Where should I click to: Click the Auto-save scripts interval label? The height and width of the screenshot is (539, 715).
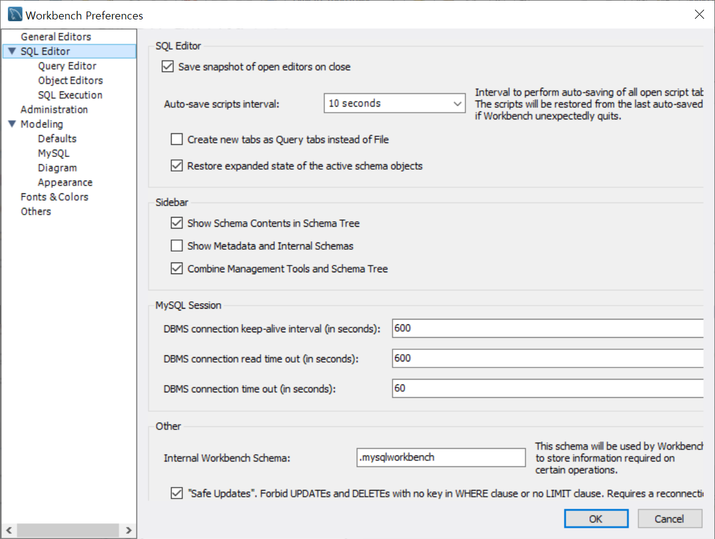(x=222, y=104)
